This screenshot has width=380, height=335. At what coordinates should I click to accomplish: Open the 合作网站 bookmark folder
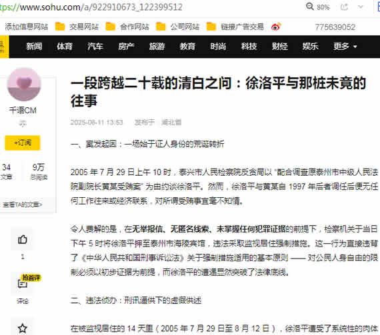click(127, 27)
